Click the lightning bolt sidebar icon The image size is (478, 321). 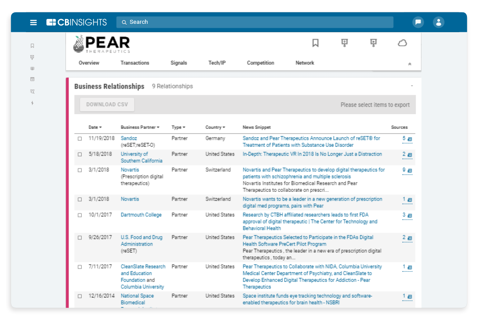click(x=32, y=103)
